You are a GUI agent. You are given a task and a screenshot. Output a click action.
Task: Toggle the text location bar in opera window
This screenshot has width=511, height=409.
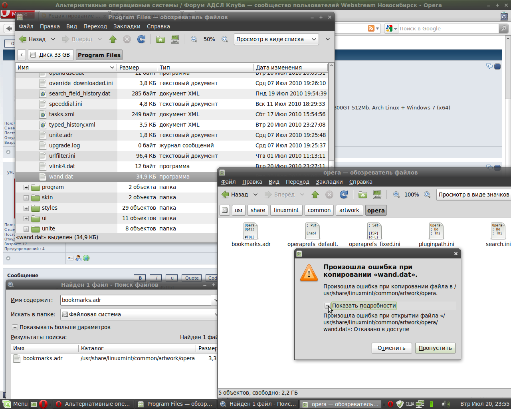click(225, 210)
